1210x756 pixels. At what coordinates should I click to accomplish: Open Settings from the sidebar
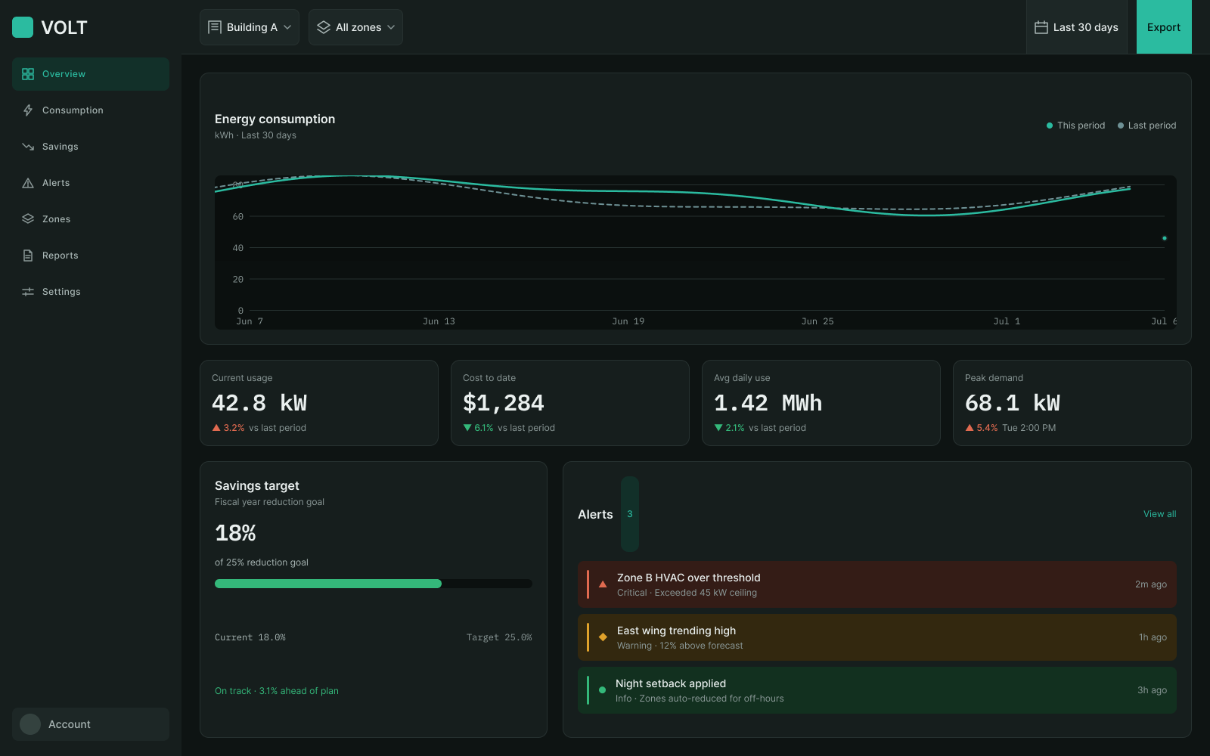(x=91, y=292)
